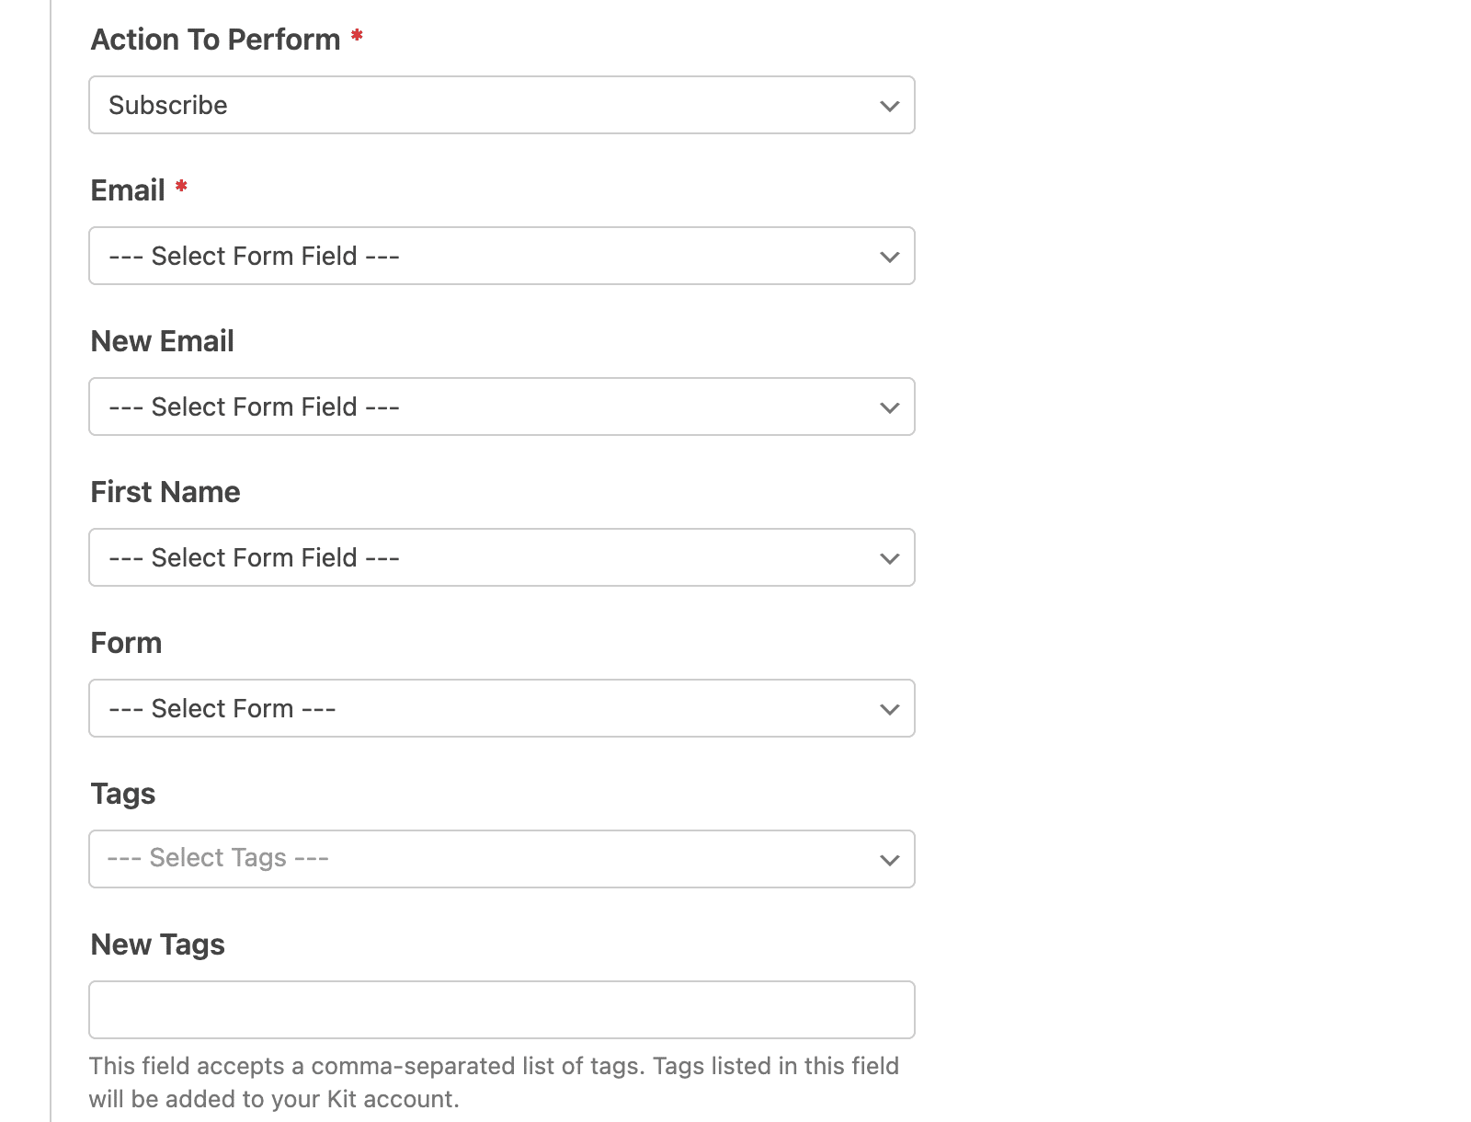Click the Email field label
This screenshot has width=1471, height=1122.
pyautogui.click(x=128, y=190)
